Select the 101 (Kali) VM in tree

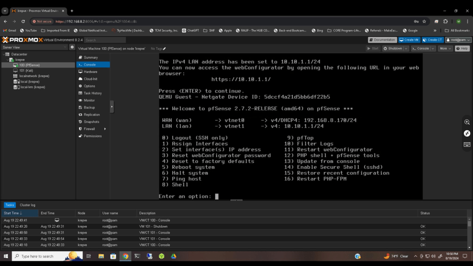26,71
